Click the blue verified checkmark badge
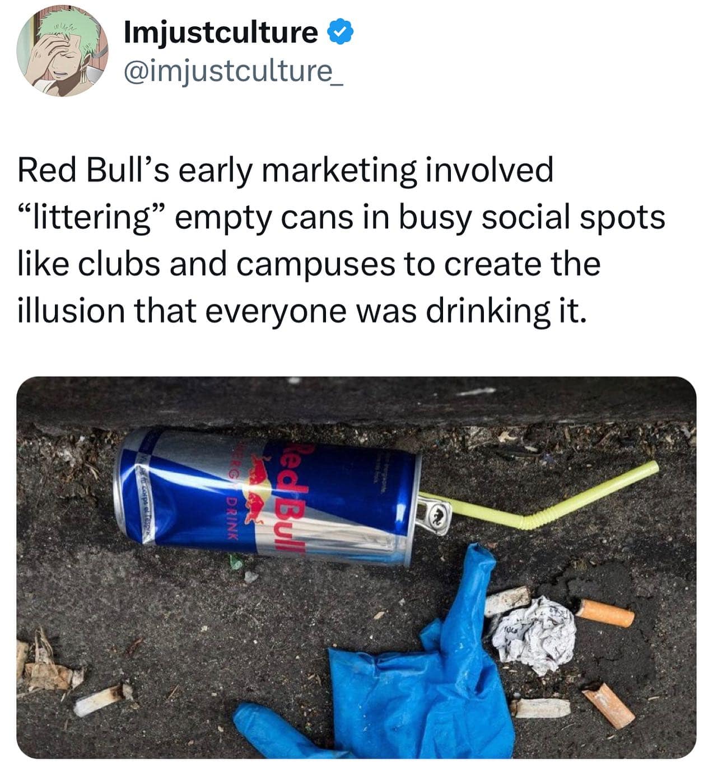Viewport: 713px width, 776px height. tap(340, 32)
